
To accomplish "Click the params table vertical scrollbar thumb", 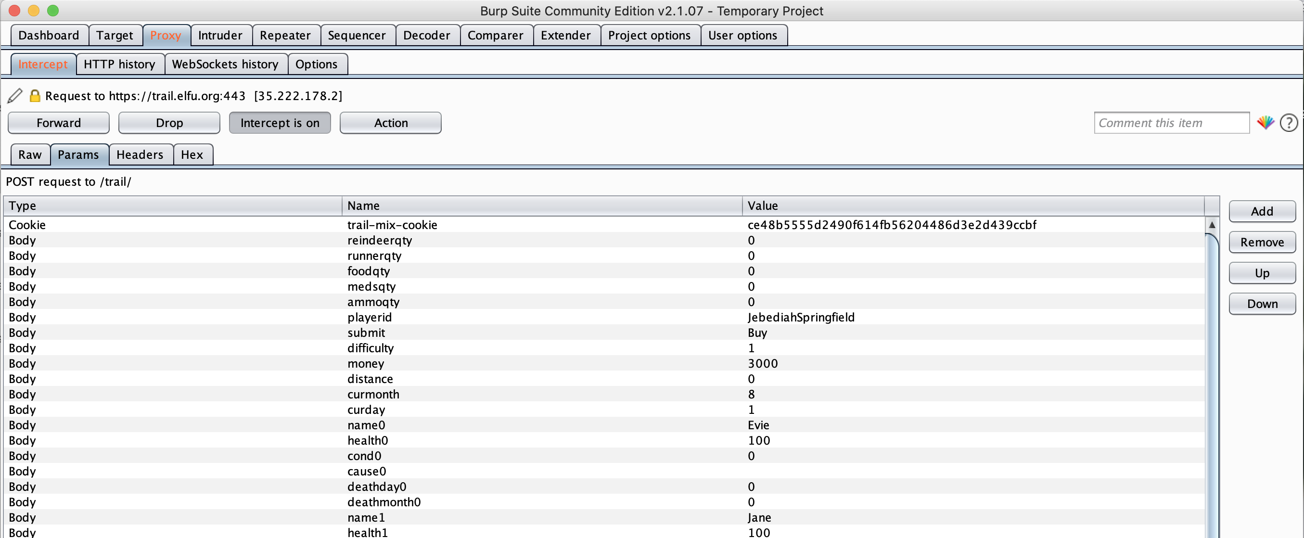I will pos(1212,385).
